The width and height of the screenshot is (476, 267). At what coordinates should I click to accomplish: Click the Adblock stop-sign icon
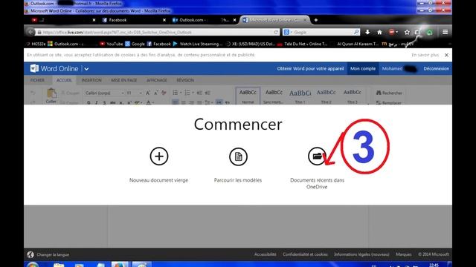pos(392,32)
